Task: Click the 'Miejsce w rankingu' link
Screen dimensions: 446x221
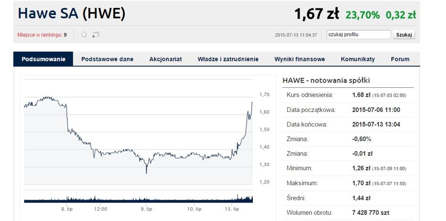Action: point(40,34)
